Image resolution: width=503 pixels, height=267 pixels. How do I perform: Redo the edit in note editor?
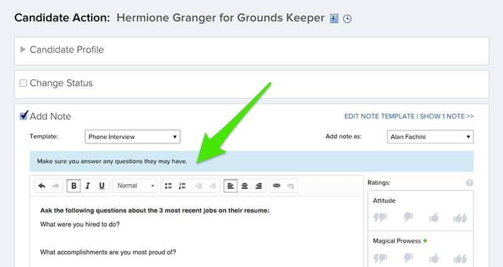coord(56,186)
